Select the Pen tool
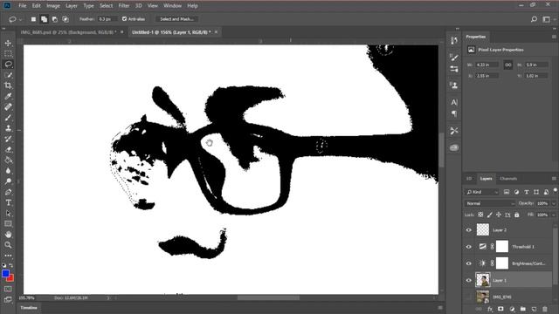This screenshot has height=314, width=559. (8, 192)
